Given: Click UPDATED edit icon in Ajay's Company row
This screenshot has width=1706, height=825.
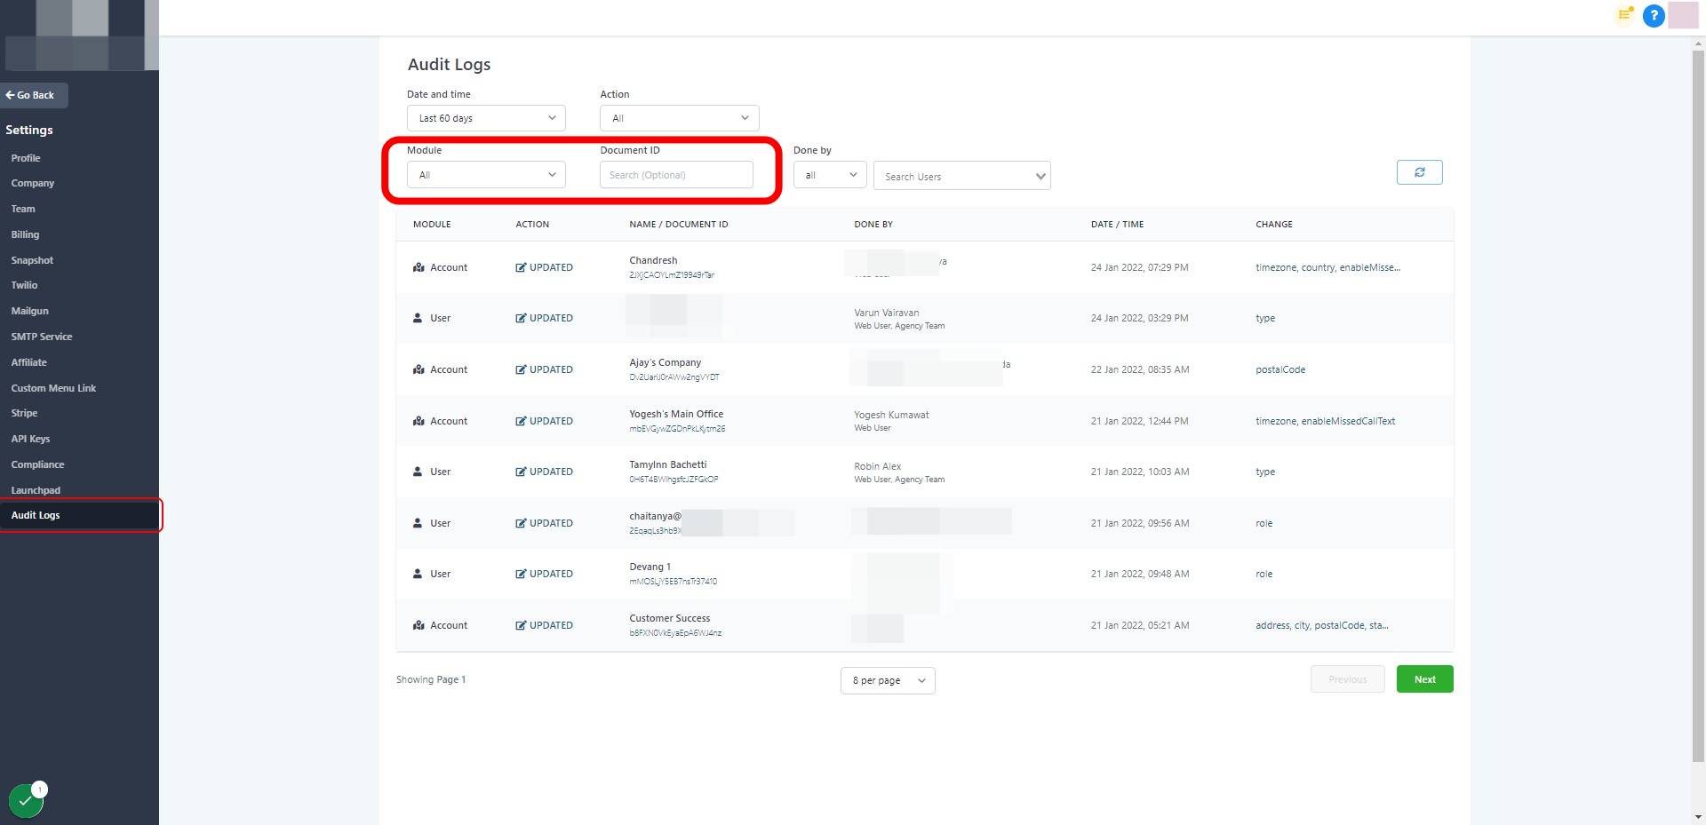Looking at the screenshot, I should click(521, 369).
